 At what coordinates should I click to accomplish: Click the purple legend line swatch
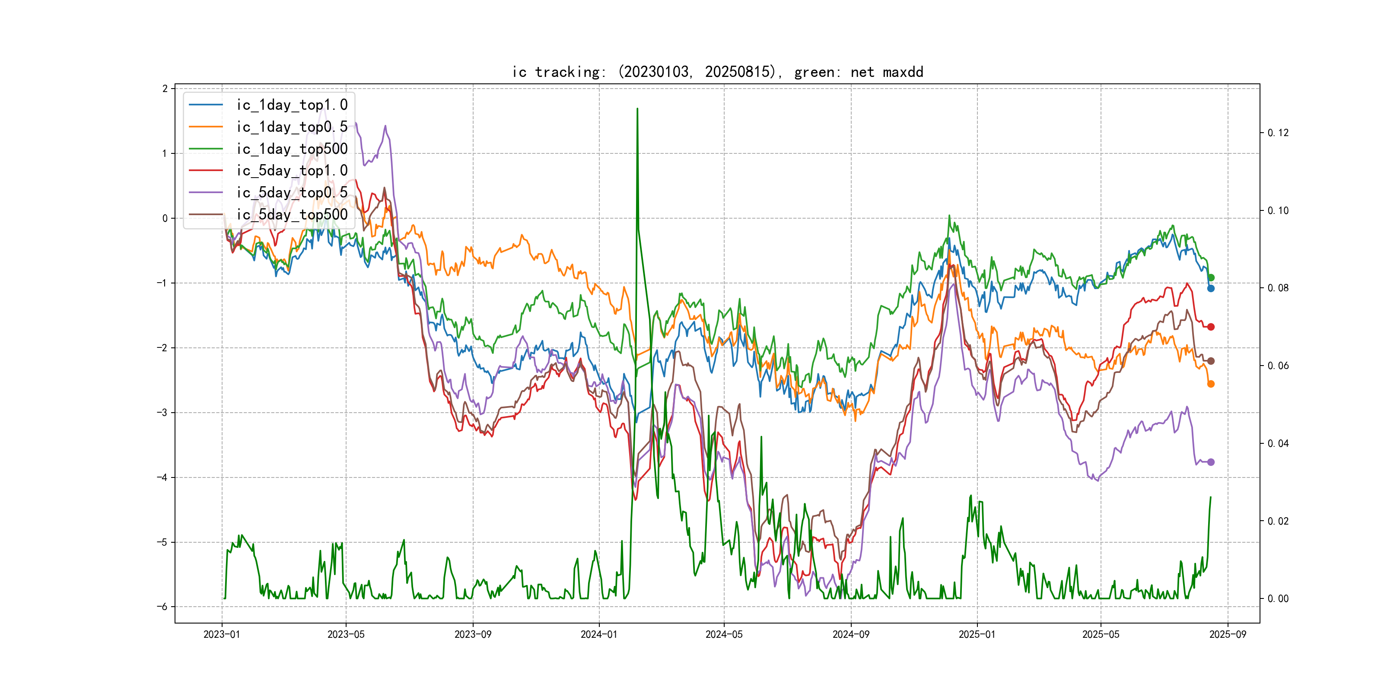click(206, 192)
